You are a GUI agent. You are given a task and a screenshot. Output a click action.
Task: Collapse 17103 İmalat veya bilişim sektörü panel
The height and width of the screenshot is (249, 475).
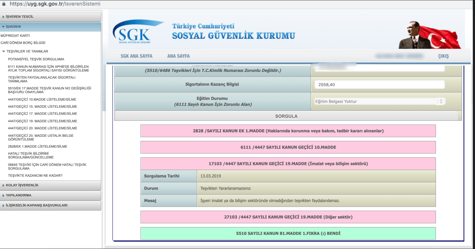(288, 163)
